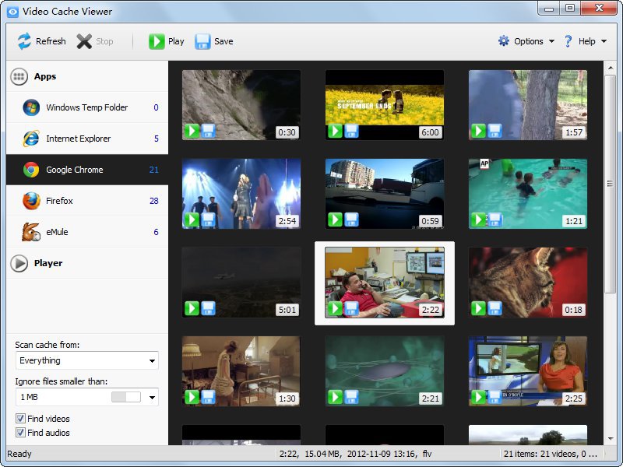Play the 1:21 swimming pool video
The width and height of the screenshot is (623, 467).
(478, 219)
